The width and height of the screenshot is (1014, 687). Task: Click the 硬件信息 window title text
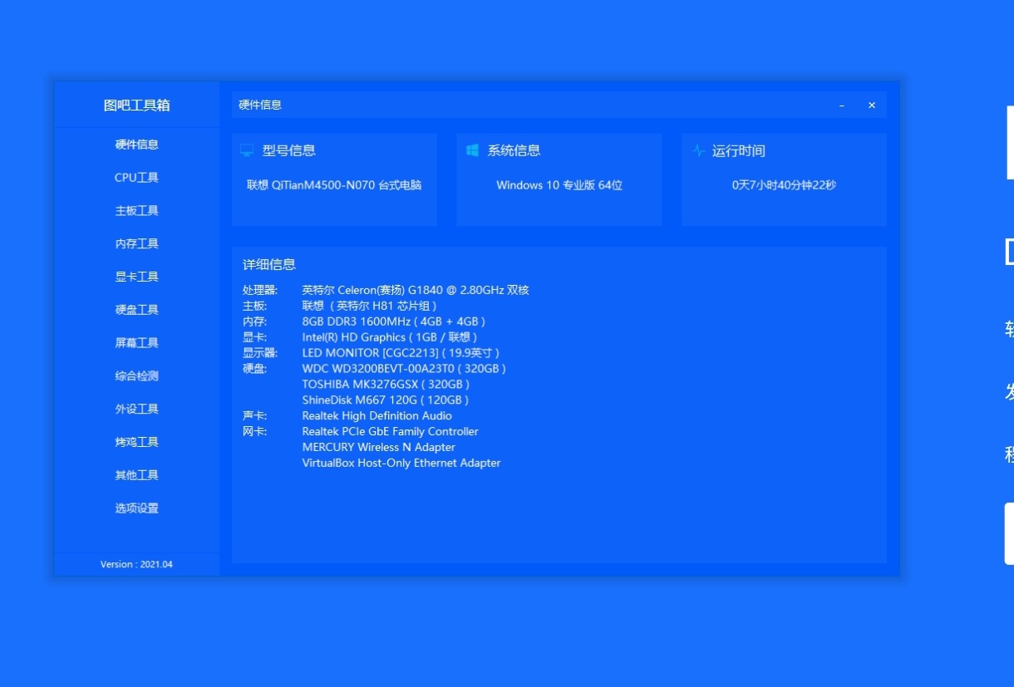coord(260,106)
